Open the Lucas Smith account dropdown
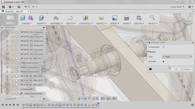This screenshot has height=109, width=195. (177, 7)
